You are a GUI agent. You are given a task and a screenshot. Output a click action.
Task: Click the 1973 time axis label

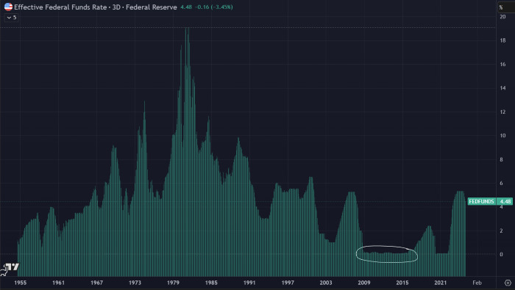pyautogui.click(x=135, y=283)
